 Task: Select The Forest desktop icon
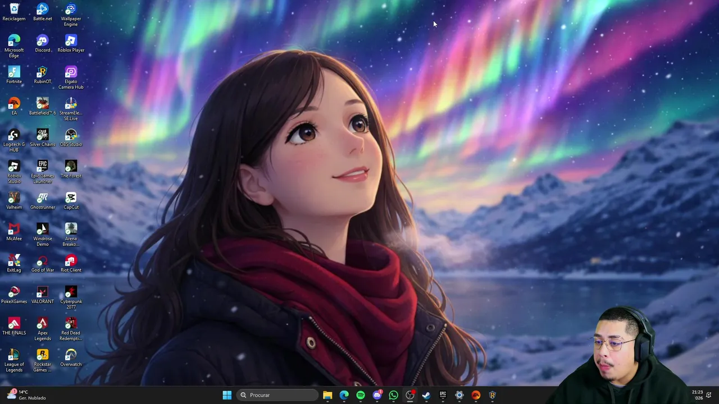[71, 169]
